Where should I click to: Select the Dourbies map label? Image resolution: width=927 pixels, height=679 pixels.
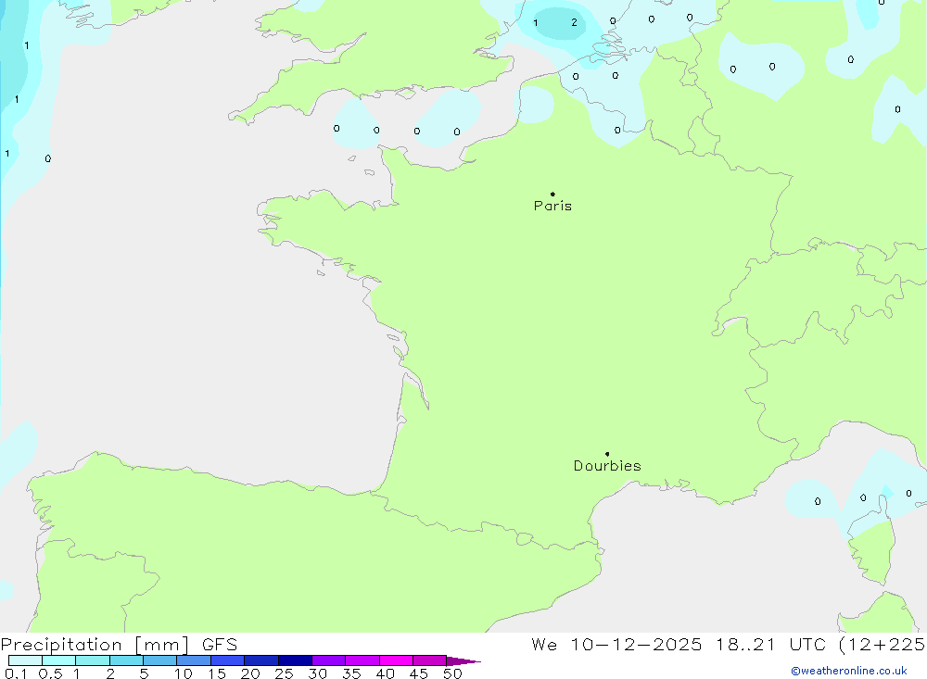[607, 466]
